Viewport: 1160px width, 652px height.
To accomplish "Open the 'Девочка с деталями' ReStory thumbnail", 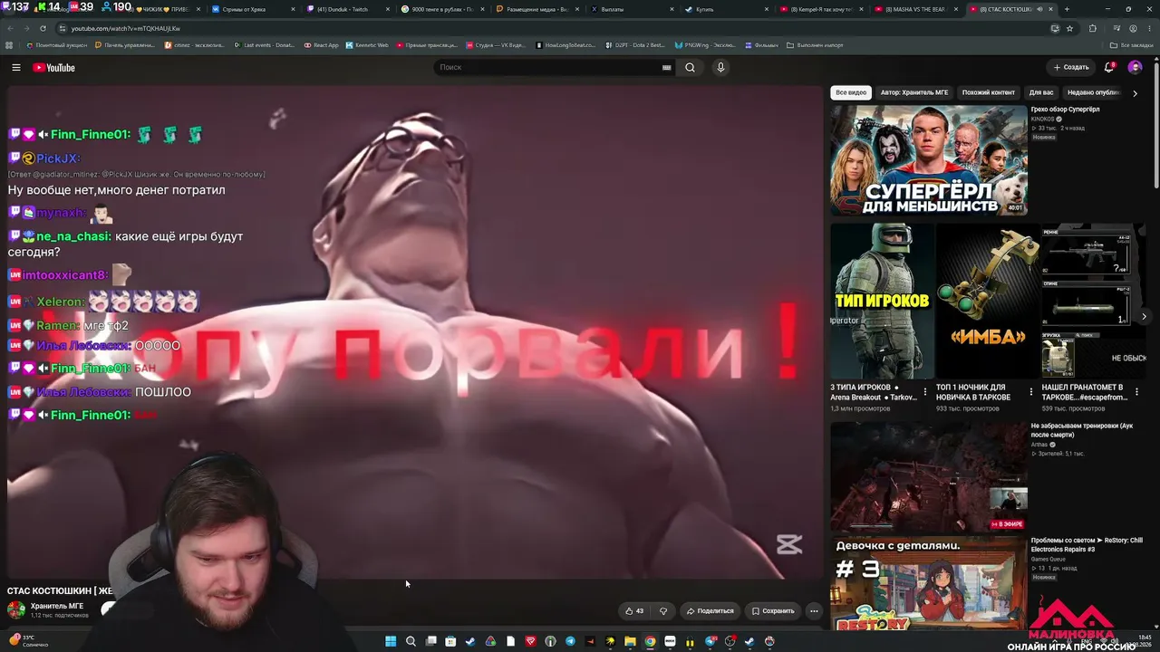I will pyautogui.click(x=929, y=584).
